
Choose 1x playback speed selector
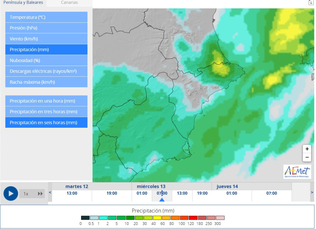(x=26, y=194)
